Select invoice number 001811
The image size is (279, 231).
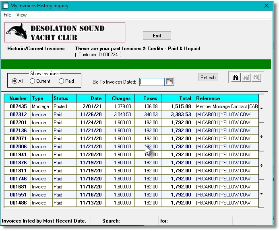[18, 171]
